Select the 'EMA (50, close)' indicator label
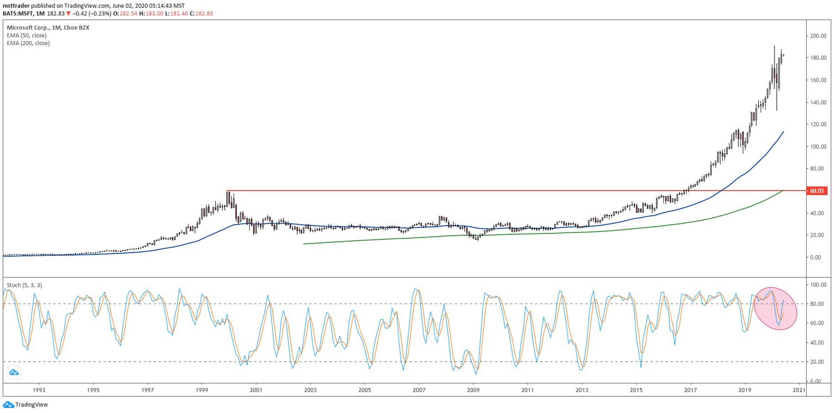The image size is (834, 413). (x=27, y=35)
